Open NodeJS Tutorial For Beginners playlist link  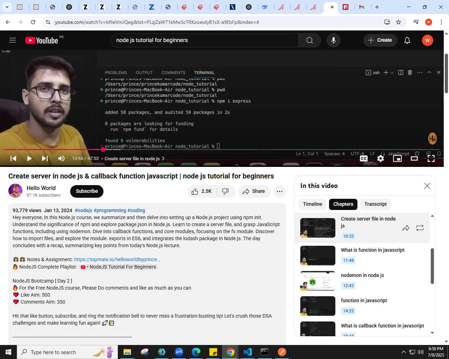click(x=119, y=267)
